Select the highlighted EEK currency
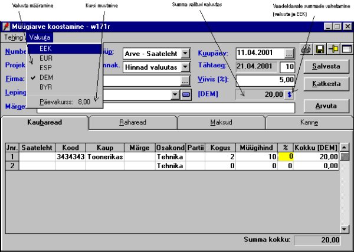Screen dimensions: 354x252 (x=47, y=50)
